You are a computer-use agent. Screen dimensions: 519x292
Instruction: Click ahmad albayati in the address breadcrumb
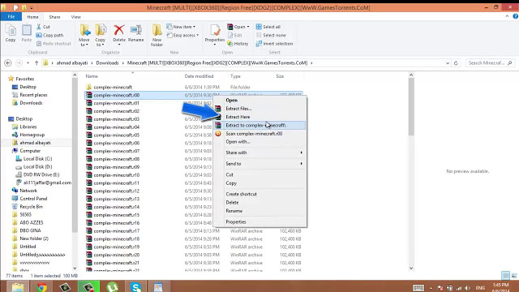pos(72,63)
